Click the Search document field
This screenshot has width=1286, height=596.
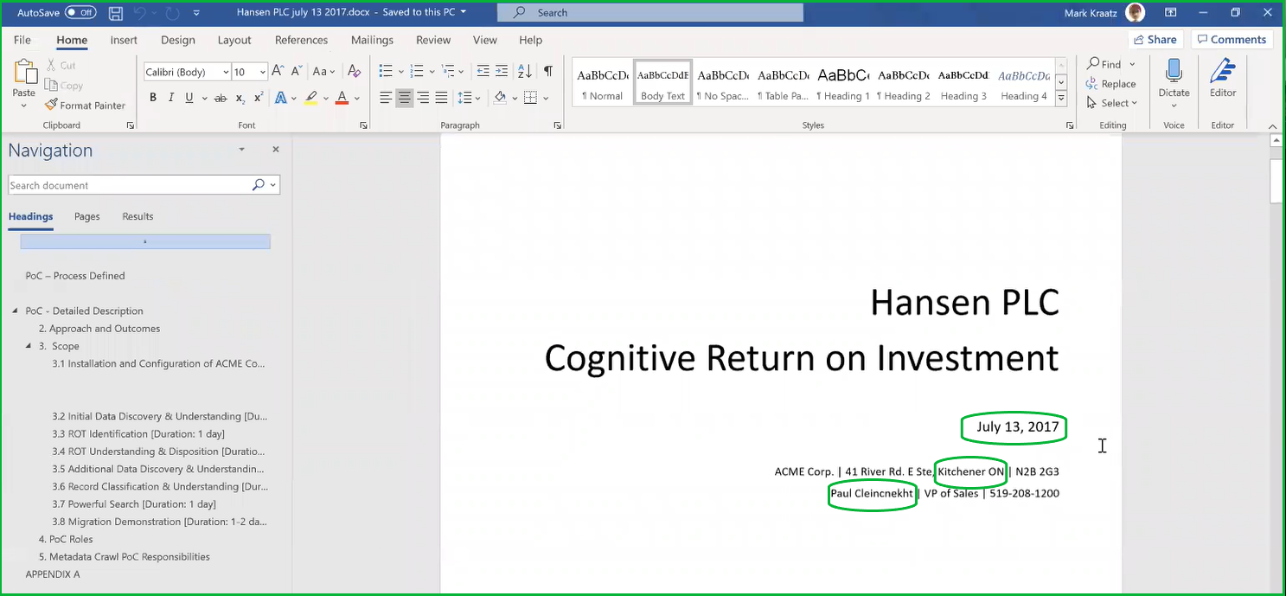(x=130, y=185)
